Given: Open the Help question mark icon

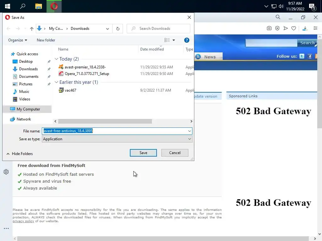Looking at the screenshot, I should pos(187,40).
